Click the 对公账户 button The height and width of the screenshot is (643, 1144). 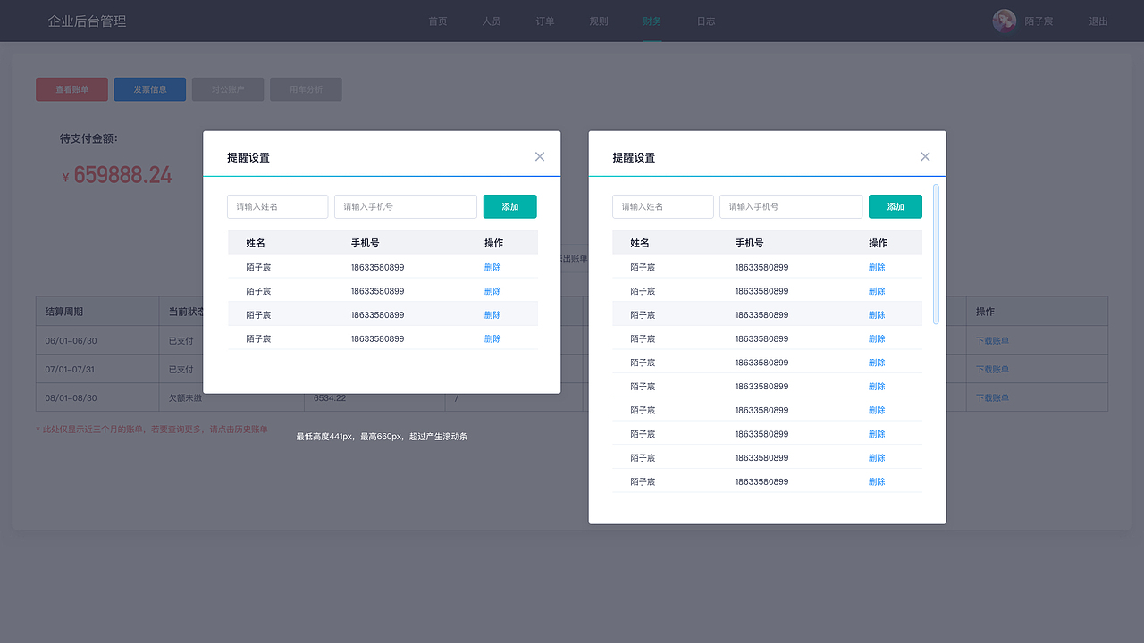pyautogui.click(x=228, y=89)
